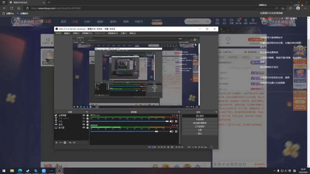This screenshot has width=310, height=174.
Task: Expand the 分类 dropdown in Douyu nav
Action: click(87, 22)
